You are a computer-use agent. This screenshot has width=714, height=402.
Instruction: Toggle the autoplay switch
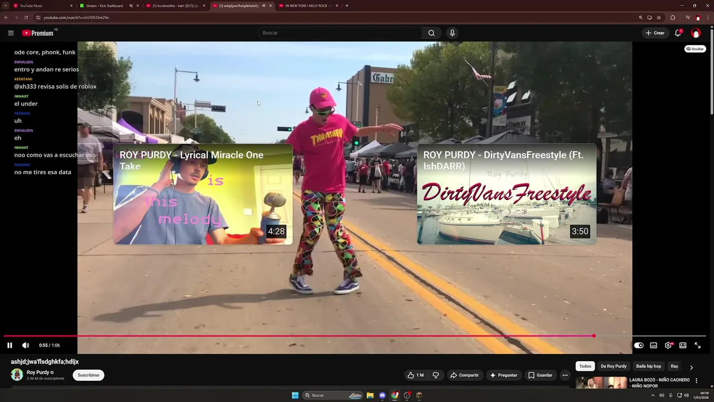click(x=639, y=346)
